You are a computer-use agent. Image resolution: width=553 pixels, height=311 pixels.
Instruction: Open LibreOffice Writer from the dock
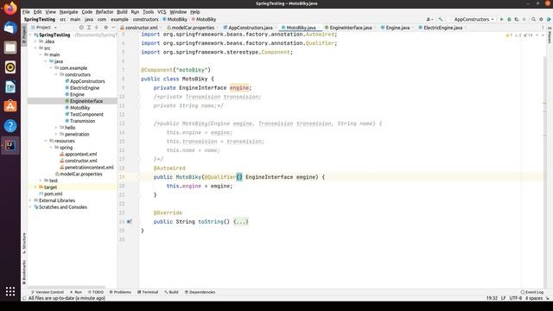[x=10, y=86]
